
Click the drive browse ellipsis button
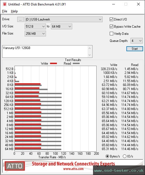21,19
